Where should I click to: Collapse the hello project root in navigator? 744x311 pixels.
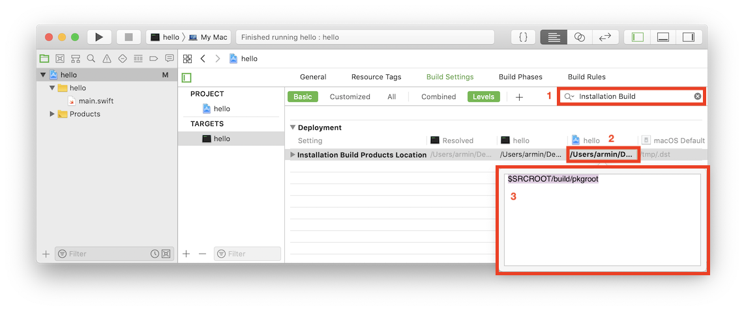43,75
